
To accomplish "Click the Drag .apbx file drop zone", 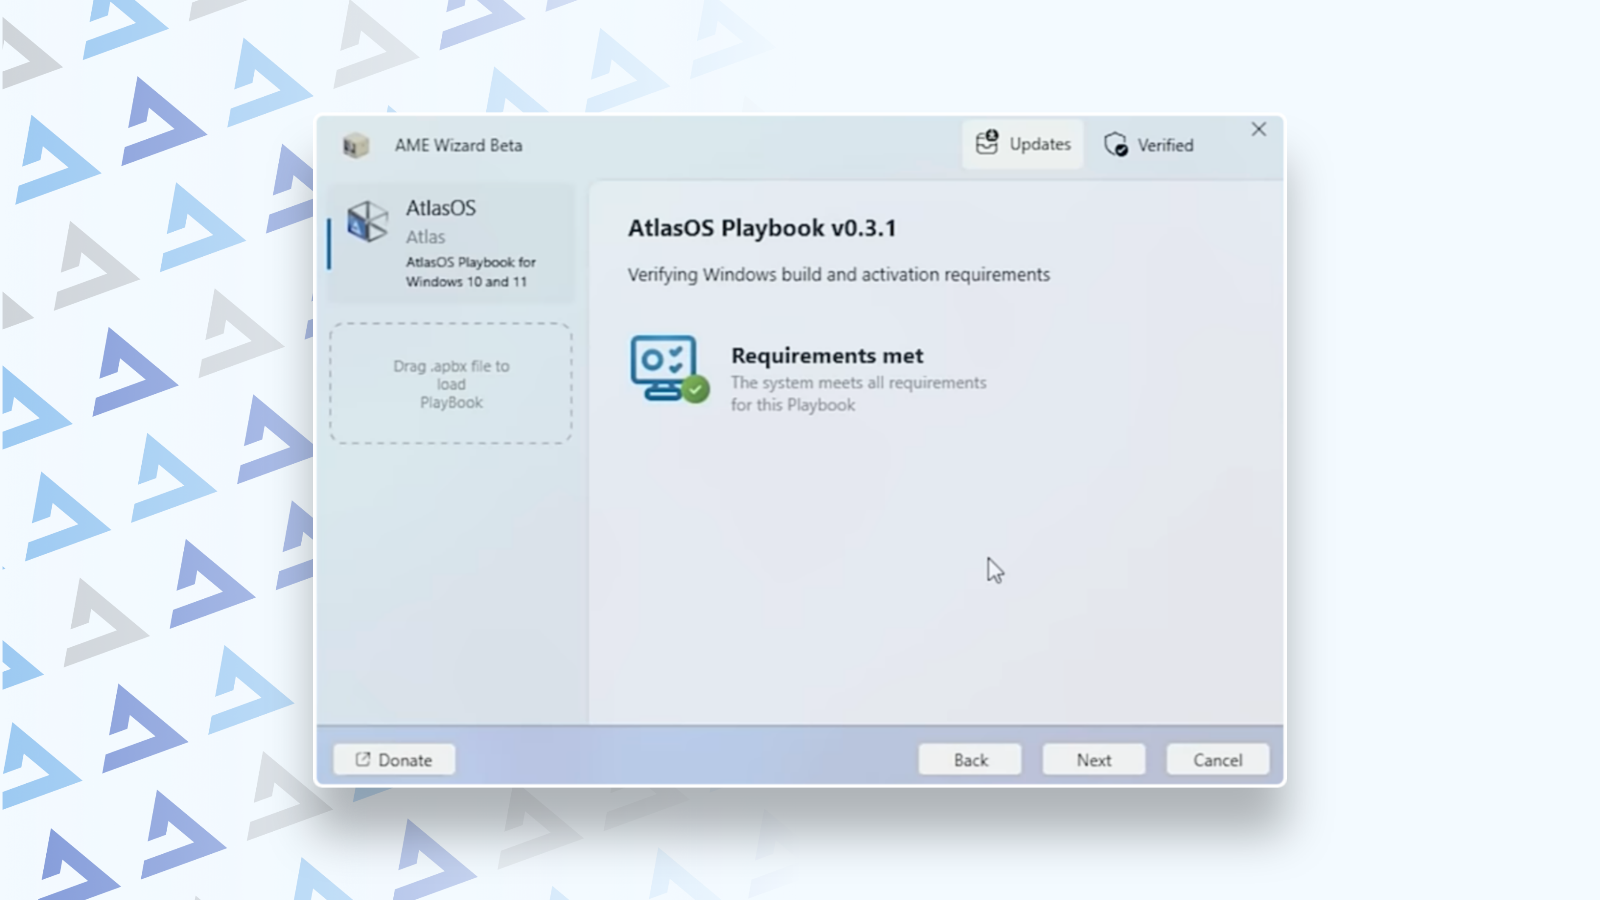I will (451, 383).
